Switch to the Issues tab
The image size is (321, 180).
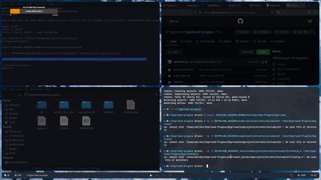pos(186,41)
